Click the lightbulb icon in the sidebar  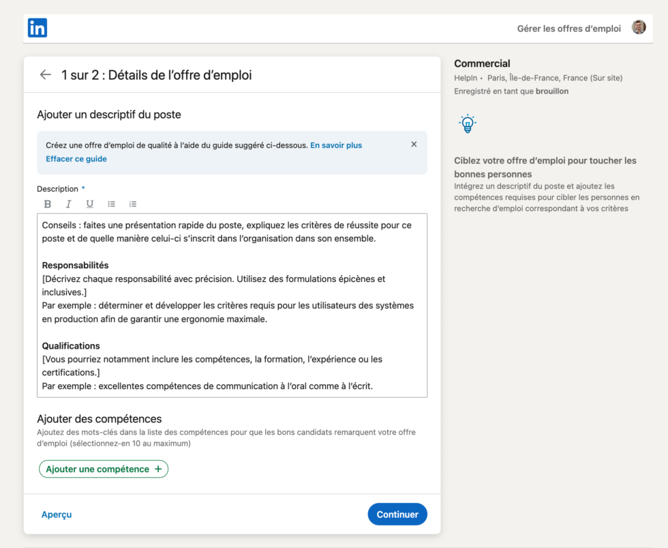click(468, 124)
